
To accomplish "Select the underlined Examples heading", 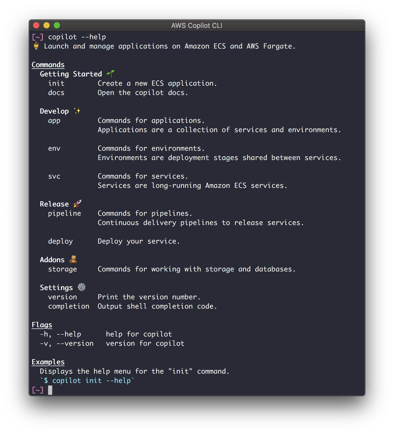I will pos(48,362).
